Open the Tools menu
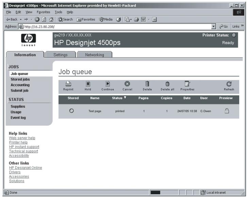The height and width of the screenshot is (197, 247). [x=58, y=12]
